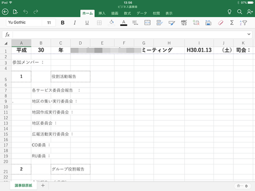
Task: Open text alignment options
Action: 135,23
